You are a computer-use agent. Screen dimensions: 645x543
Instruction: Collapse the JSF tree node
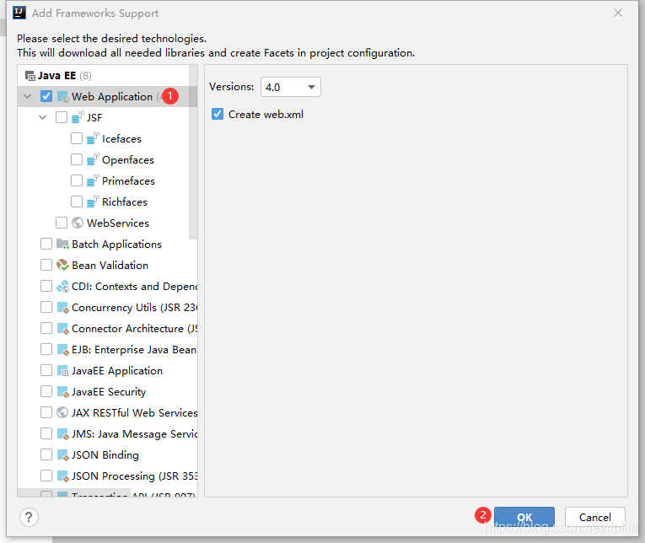(x=43, y=118)
